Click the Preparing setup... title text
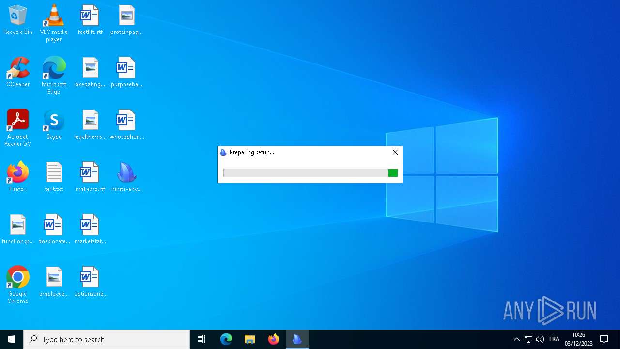The height and width of the screenshot is (349, 620). 251,152
